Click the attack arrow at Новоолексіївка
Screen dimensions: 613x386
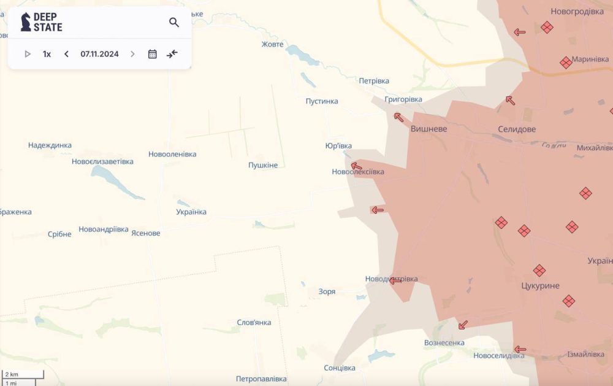(356, 165)
